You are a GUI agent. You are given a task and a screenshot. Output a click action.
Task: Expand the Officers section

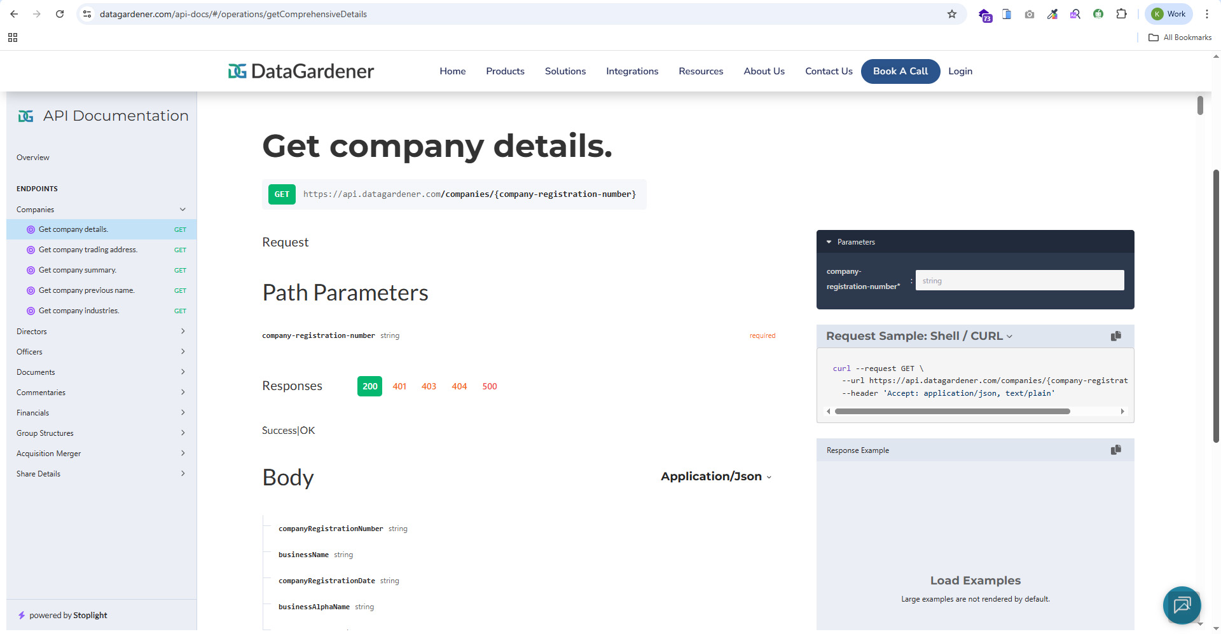click(x=183, y=351)
